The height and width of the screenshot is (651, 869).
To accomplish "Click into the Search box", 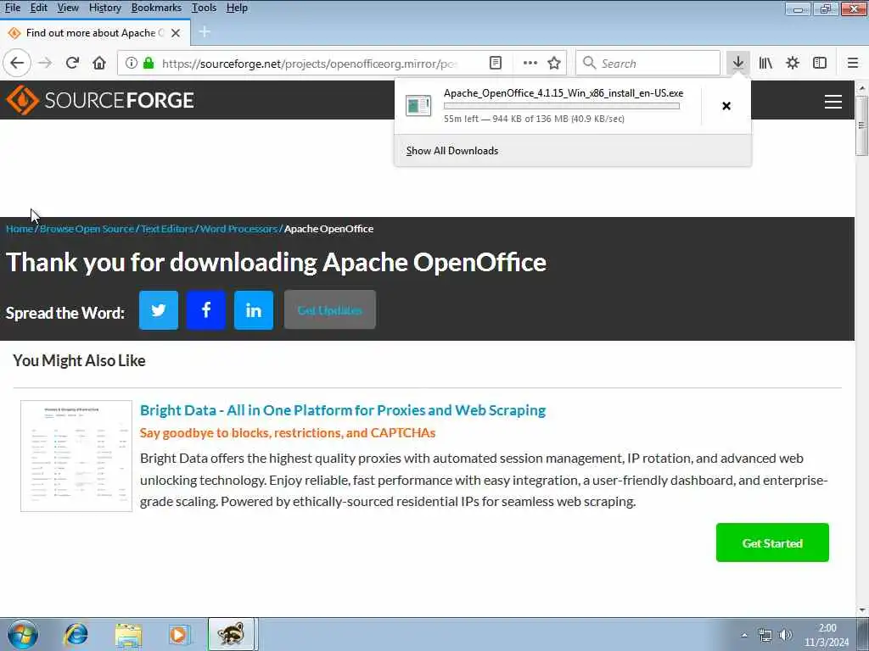I will tap(648, 63).
